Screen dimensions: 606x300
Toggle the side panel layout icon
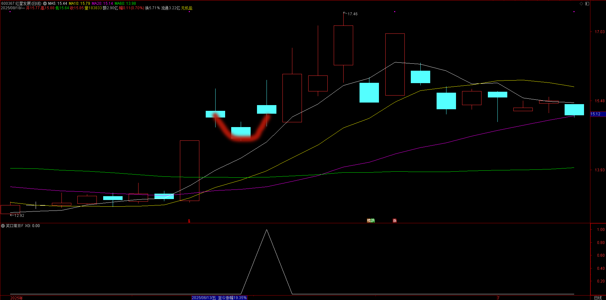pos(587,4)
